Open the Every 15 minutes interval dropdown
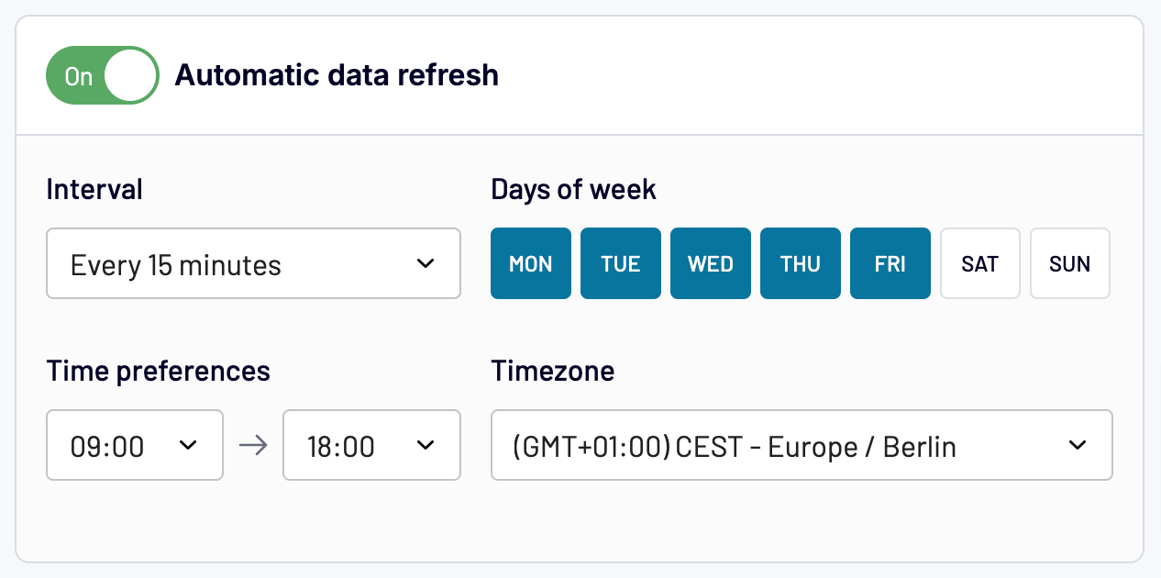1161x578 pixels. (253, 263)
